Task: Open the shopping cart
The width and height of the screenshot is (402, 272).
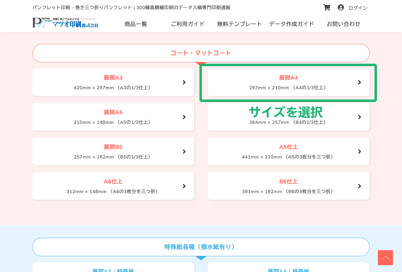Action: click(x=327, y=7)
